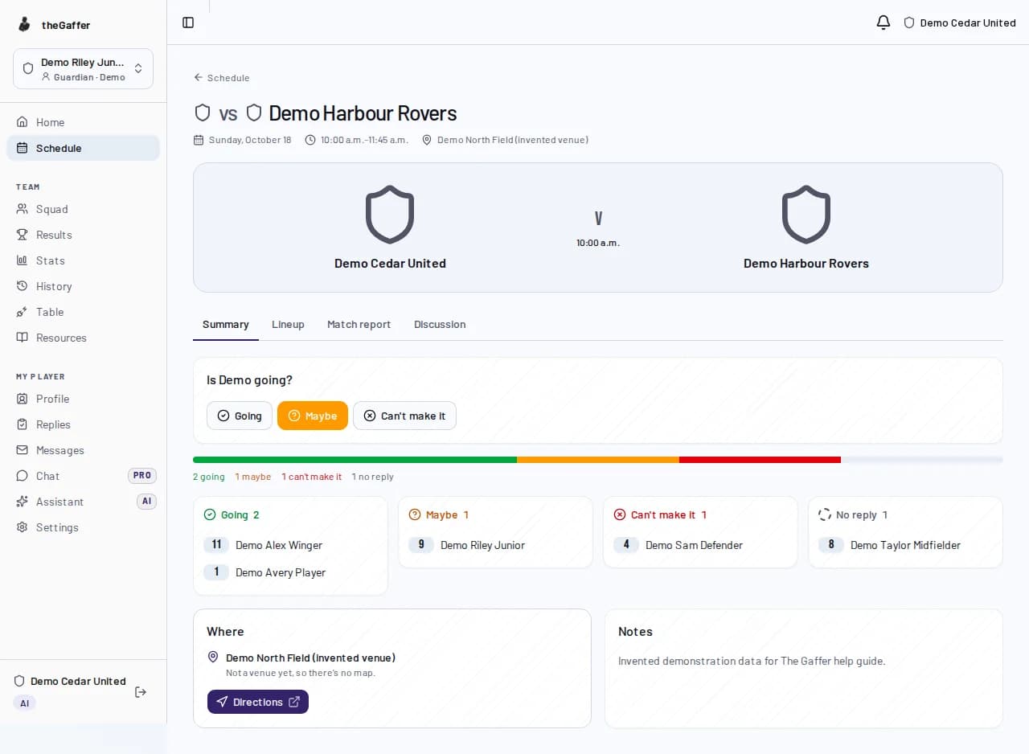Mark Demo as Going
Image resolution: width=1029 pixels, height=754 pixels.
pyautogui.click(x=240, y=416)
